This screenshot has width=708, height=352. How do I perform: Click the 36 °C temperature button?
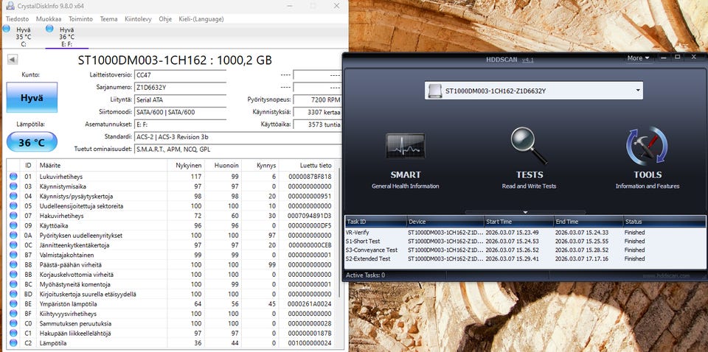[32, 143]
